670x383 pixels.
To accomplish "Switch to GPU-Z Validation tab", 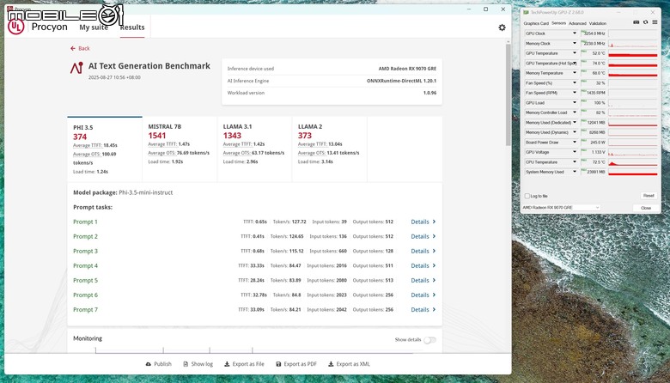I will [597, 23].
